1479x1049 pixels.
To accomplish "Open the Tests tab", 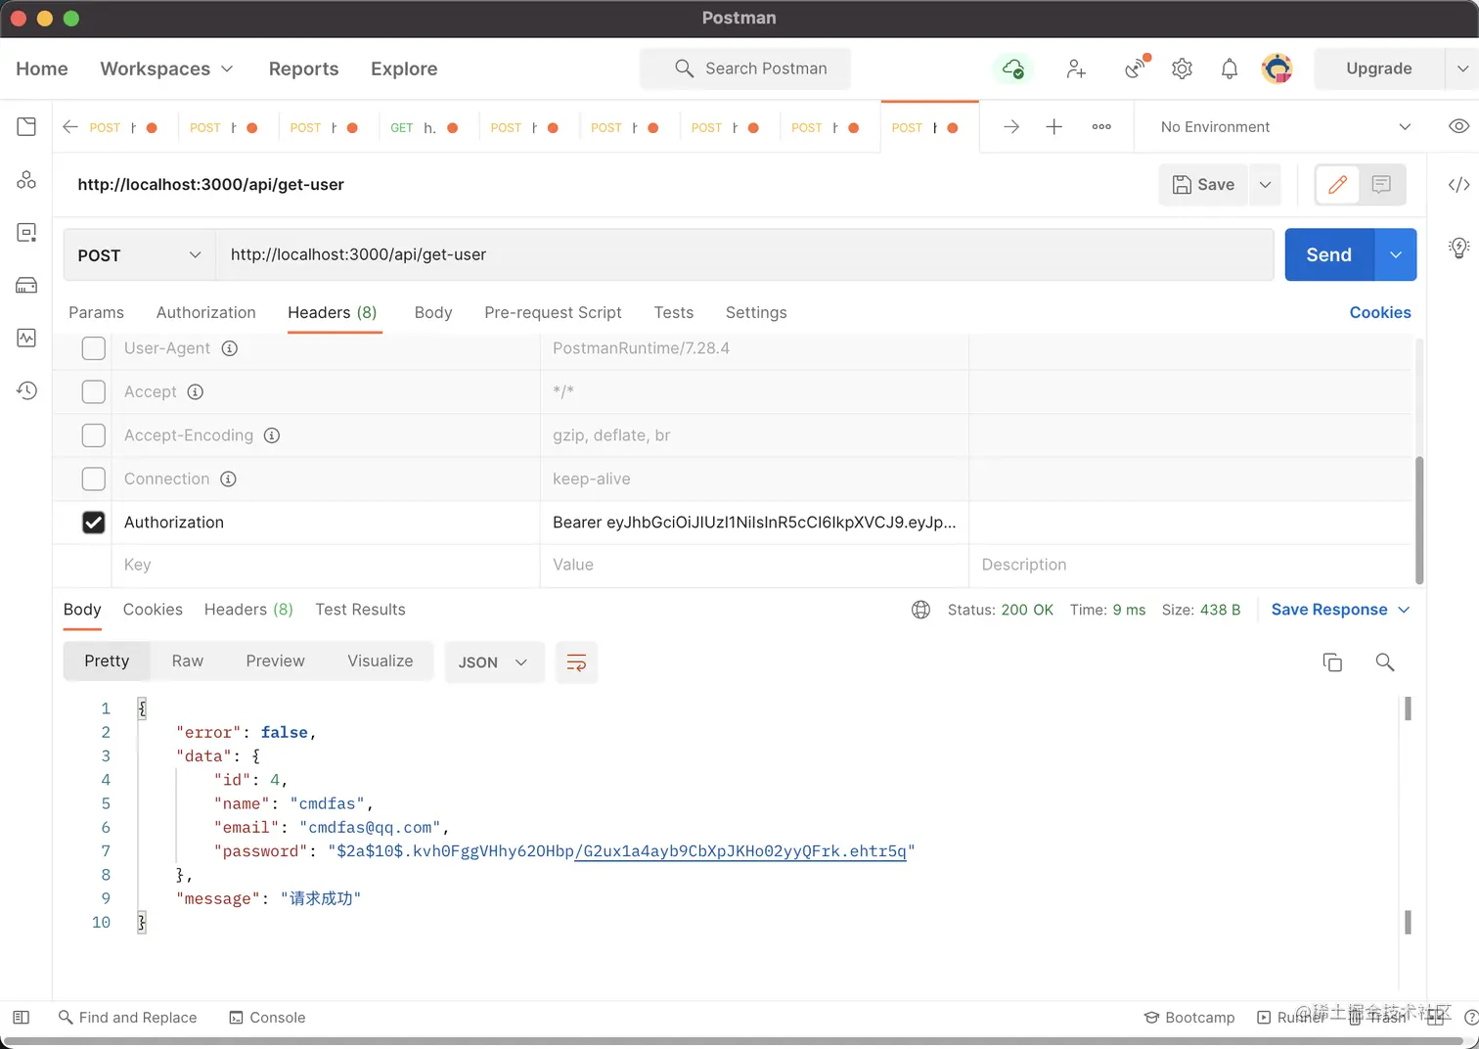I will (x=673, y=312).
